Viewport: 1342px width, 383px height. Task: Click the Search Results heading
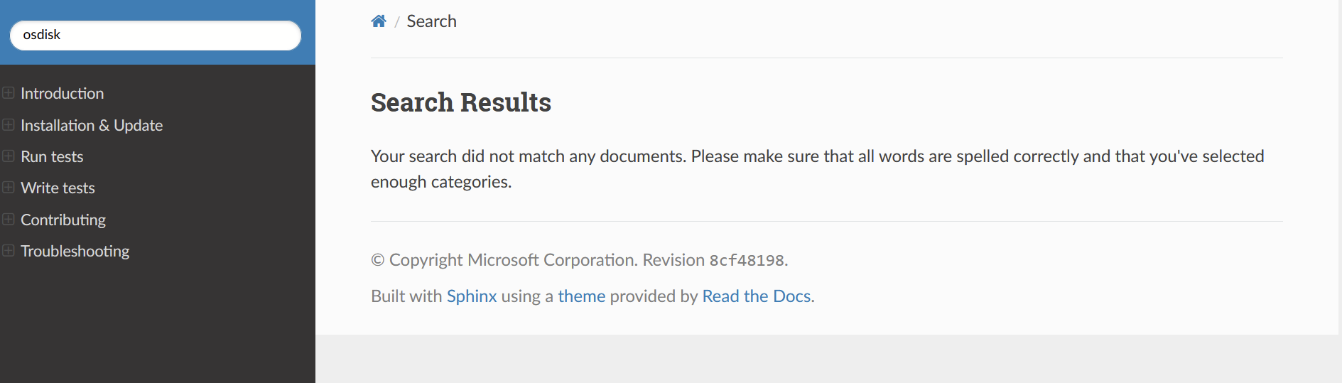point(460,102)
